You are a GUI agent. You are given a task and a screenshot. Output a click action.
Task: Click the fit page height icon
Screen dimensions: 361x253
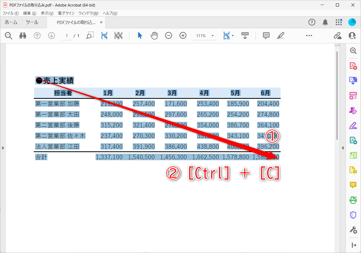(x=104, y=36)
